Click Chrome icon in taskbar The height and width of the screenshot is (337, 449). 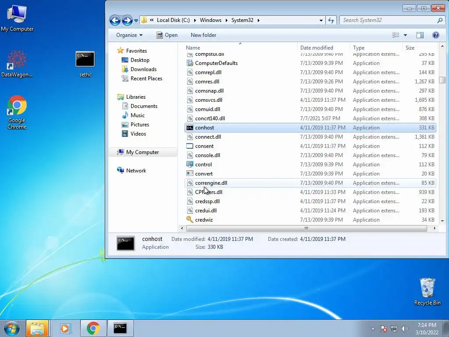pos(93,328)
